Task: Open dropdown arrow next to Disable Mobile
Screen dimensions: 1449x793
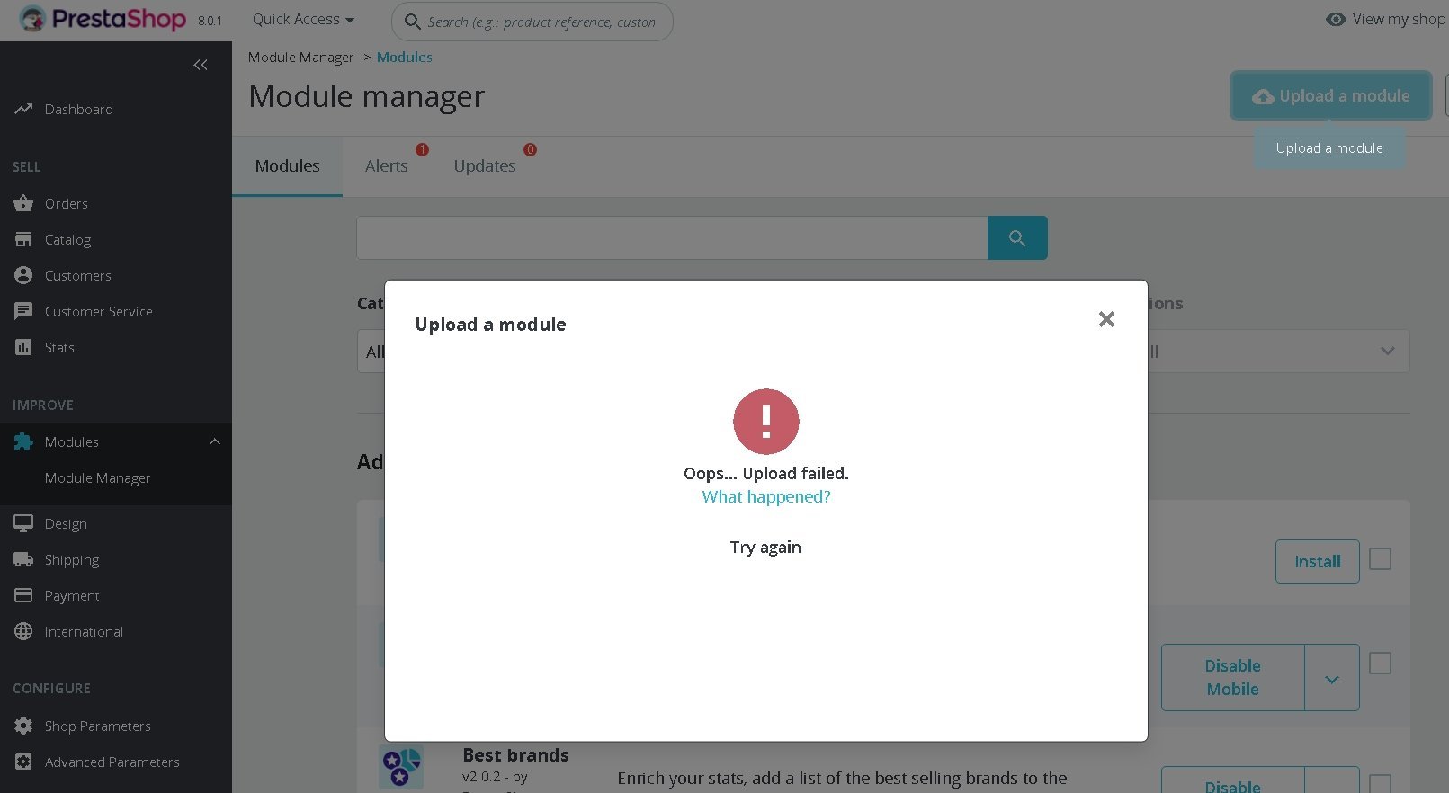Action: 1332,678
